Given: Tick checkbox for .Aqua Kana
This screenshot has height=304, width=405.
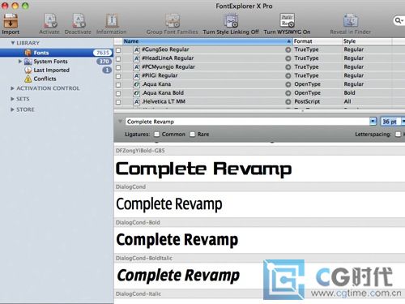Looking at the screenshot, I should coord(118,85).
